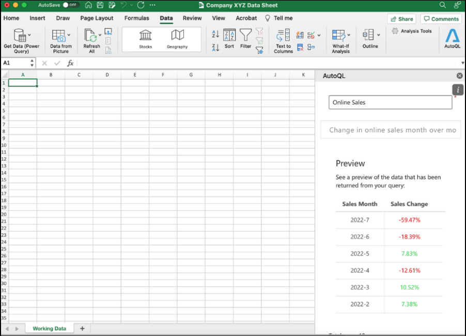Click the Remove Duplicates icon
The height and width of the screenshot is (336, 466).
coord(300,47)
